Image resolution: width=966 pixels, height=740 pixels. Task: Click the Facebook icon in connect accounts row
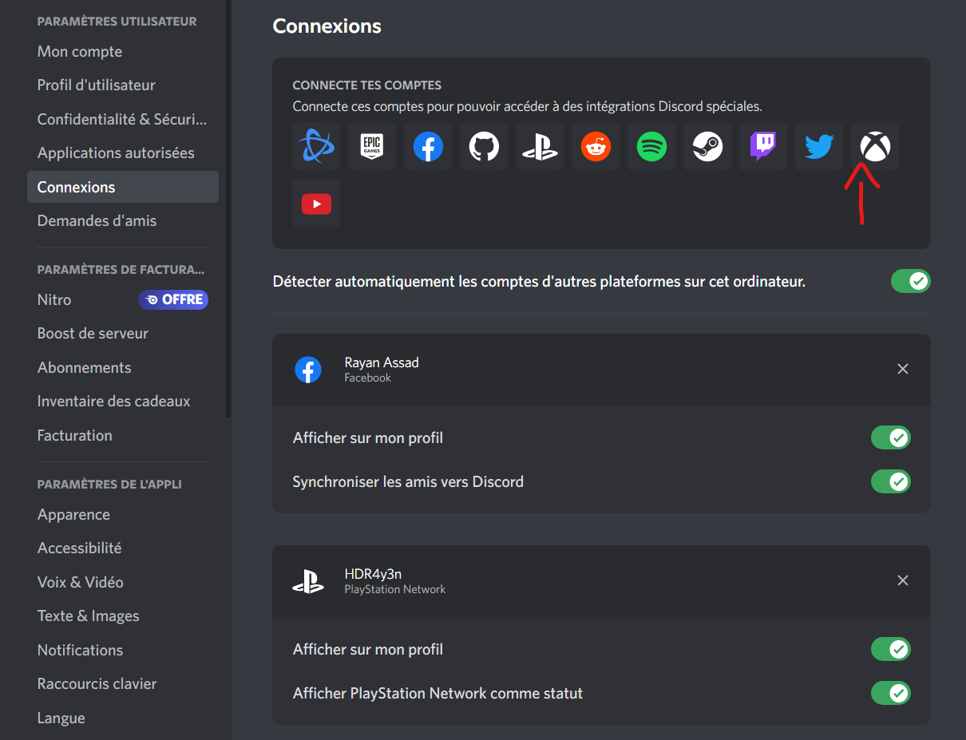428,147
